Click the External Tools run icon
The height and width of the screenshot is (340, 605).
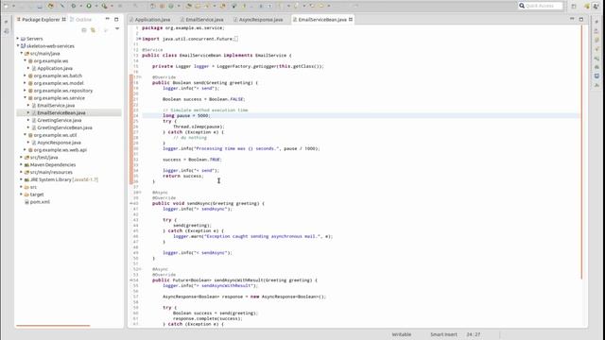click(x=104, y=6)
